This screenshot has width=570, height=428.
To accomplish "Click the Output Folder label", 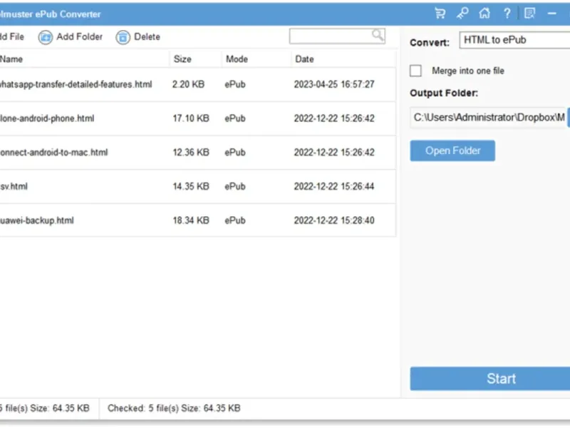I will [444, 93].
